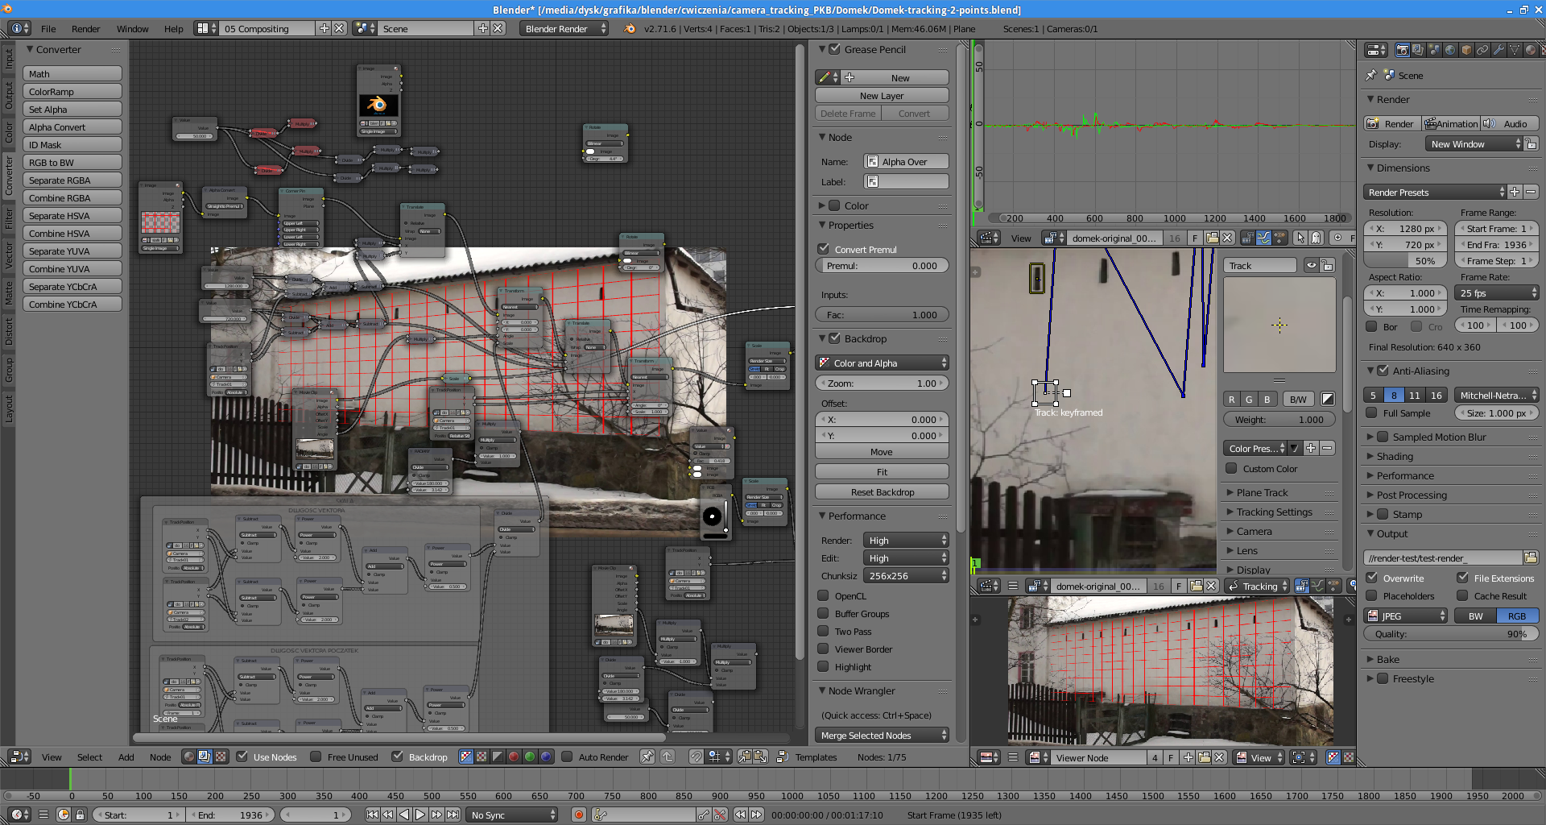Toggle snapping magnet icon in node editor
This screenshot has height=825, width=1546.
(x=697, y=757)
